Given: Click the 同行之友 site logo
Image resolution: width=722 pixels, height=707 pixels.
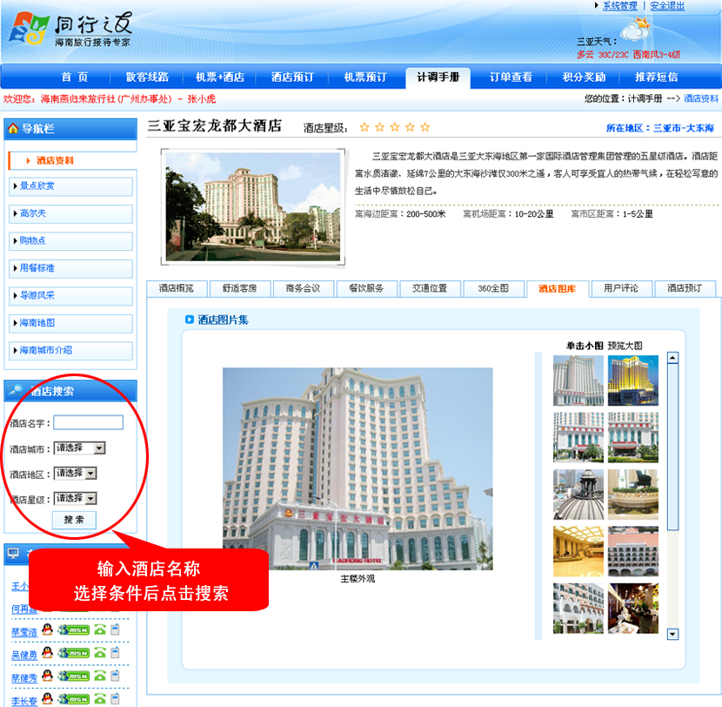Looking at the screenshot, I should (70, 29).
